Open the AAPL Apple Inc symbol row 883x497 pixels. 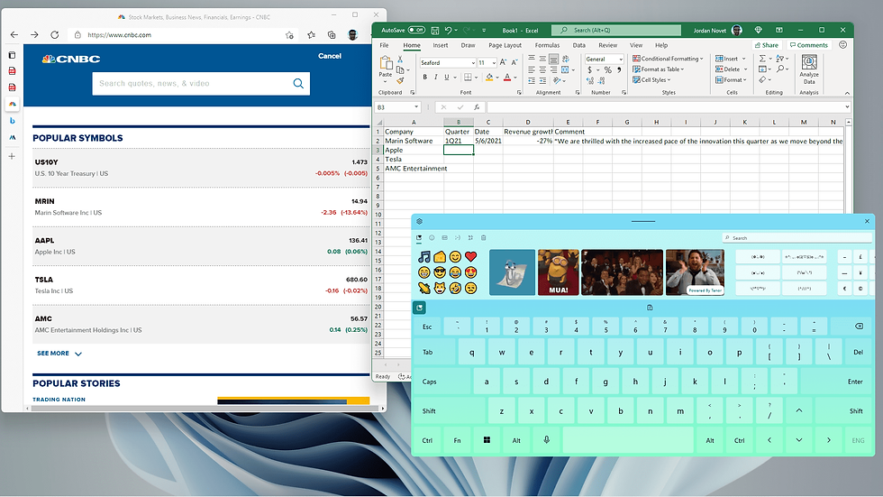pos(201,246)
